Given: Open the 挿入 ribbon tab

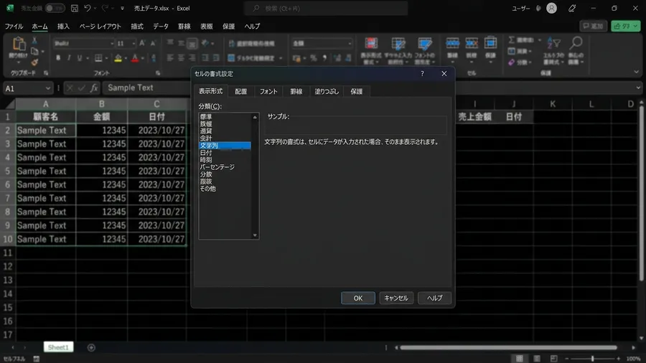Looking at the screenshot, I should click(63, 27).
